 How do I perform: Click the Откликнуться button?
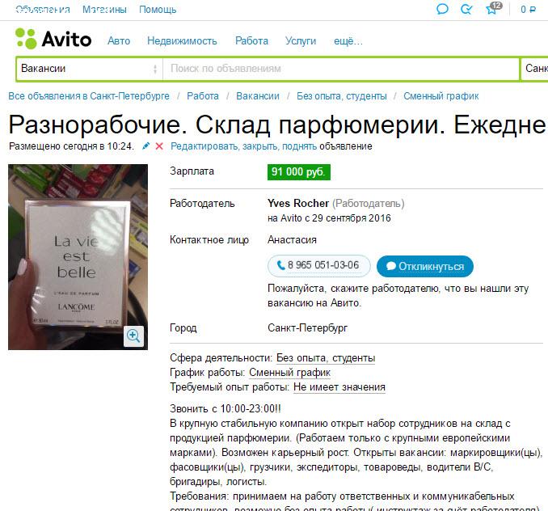(425, 266)
